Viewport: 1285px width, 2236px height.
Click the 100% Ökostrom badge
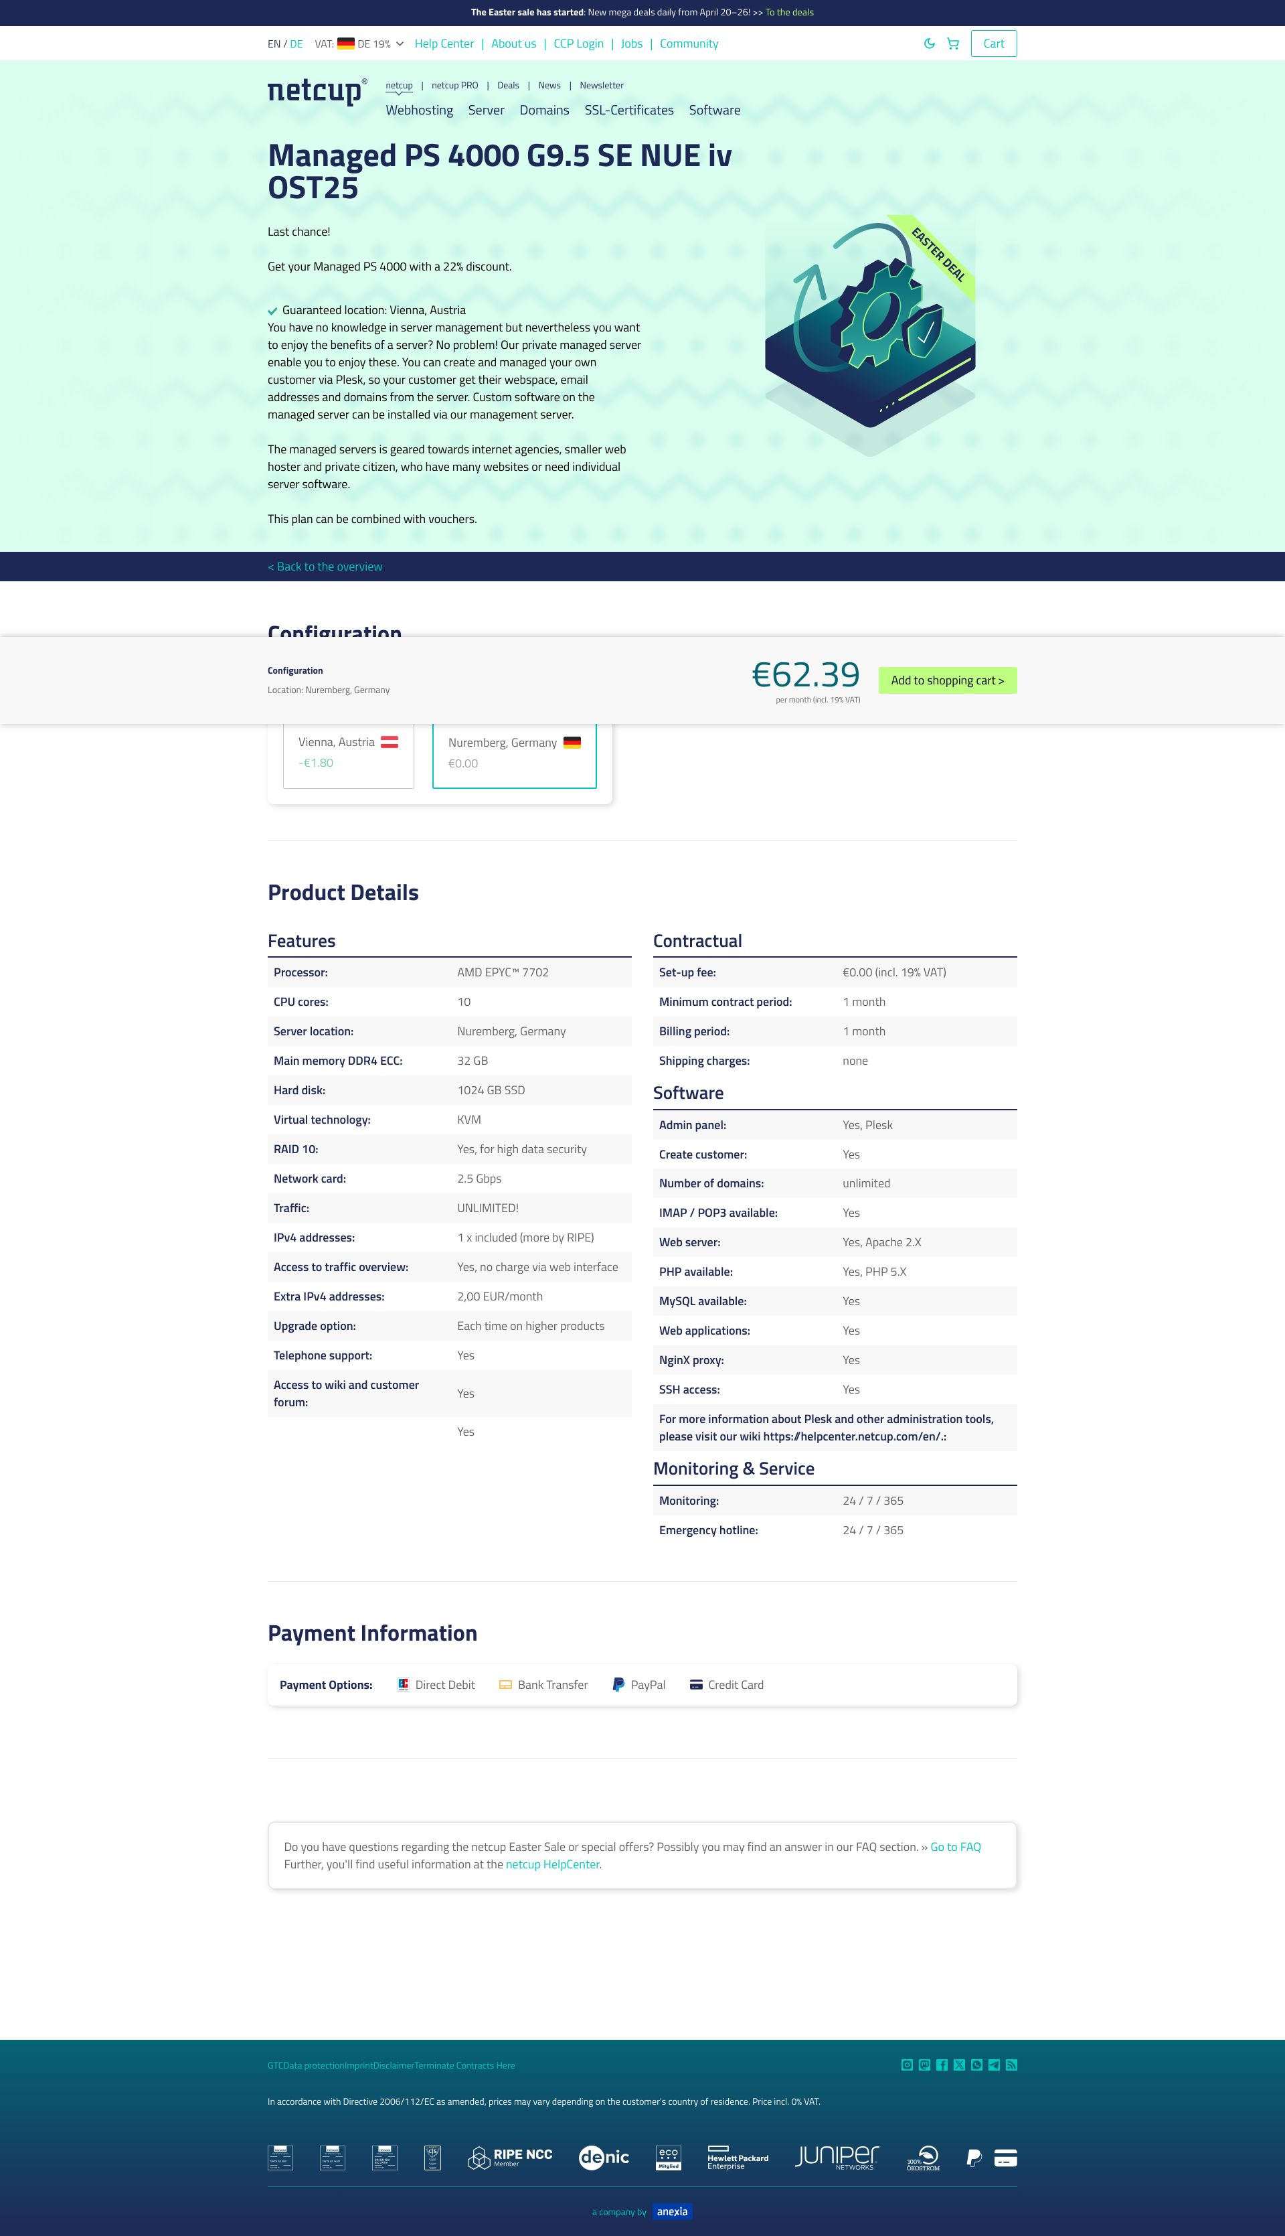pos(923,2158)
